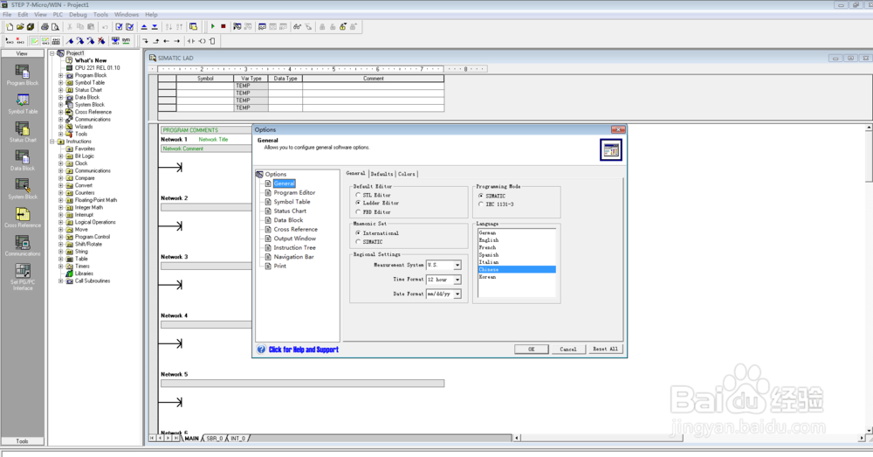This screenshot has width=873, height=457.
Task: Click the Status Chart icon in View bar
Action: point(23,128)
